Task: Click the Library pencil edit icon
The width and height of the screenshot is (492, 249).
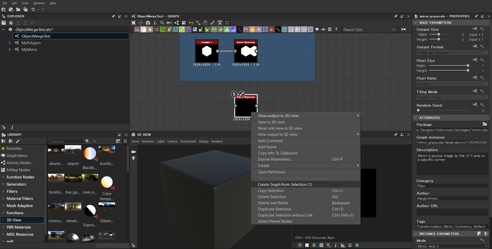Action: (18, 141)
